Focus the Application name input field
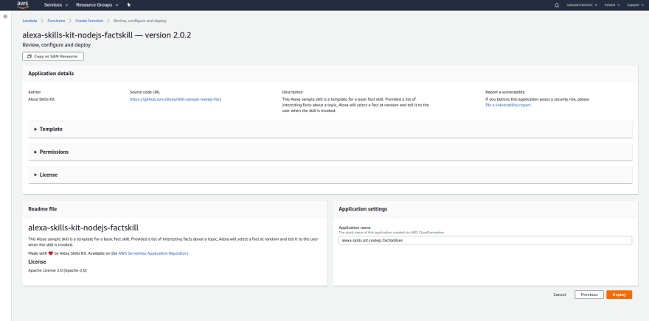Screen dimensions: 649x321 pos(485,241)
